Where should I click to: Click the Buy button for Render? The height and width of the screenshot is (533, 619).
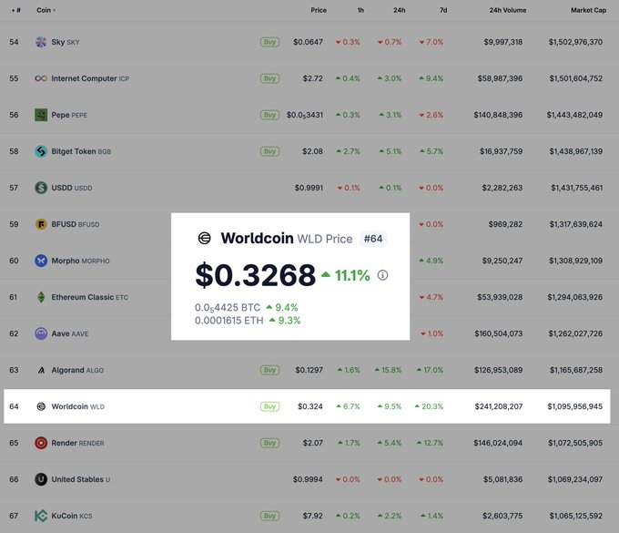[269, 443]
